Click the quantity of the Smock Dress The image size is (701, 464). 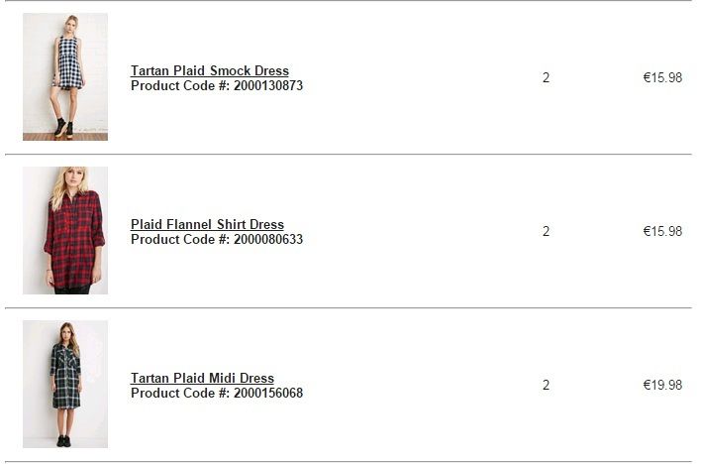(546, 78)
